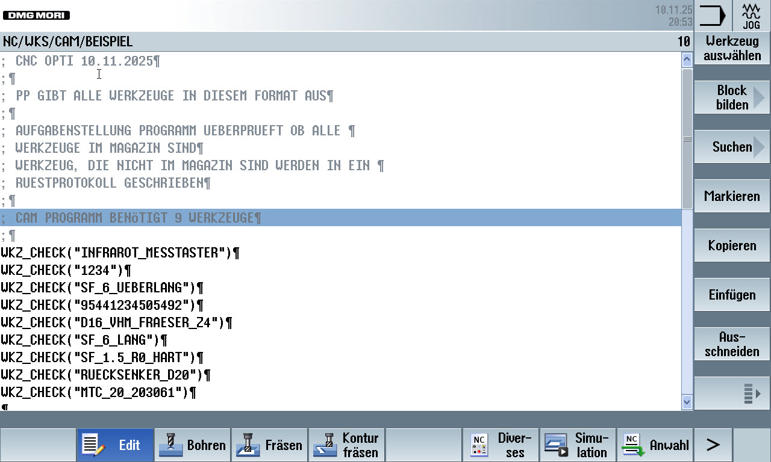Show more vertical softkeys with list arrow
Image resolution: width=771 pixels, height=462 pixels.
[732, 394]
